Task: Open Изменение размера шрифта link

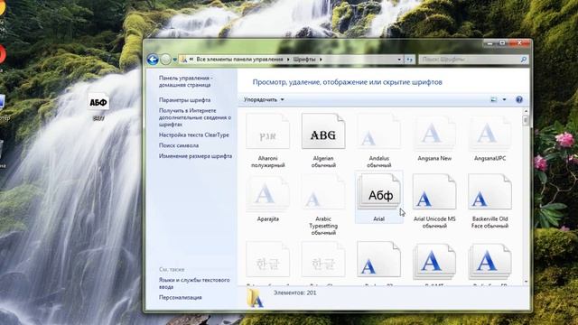Action: (x=195, y=156)
